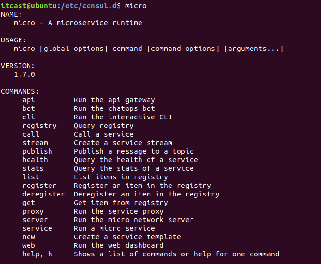Select the 'proxy' command word

33,212
